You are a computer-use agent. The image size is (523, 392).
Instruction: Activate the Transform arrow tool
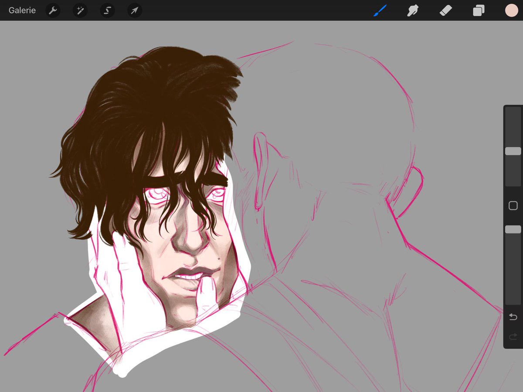135,10
